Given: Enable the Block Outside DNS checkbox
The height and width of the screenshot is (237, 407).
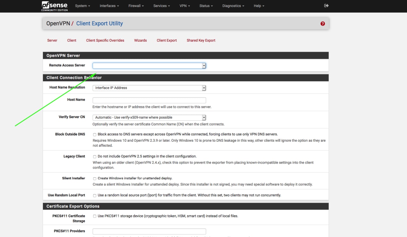Looking at the screenshot, I should 94,135.
